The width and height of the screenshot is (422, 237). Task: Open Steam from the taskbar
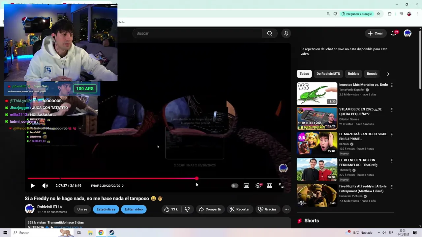tap(112, 233)
